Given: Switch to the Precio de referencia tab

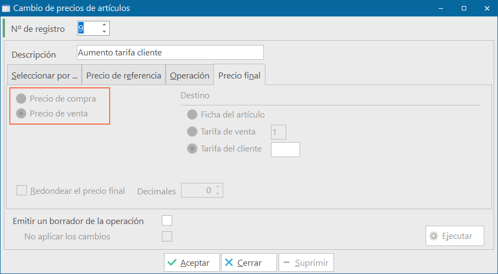Looking at the screenshot, I should 123,75.
